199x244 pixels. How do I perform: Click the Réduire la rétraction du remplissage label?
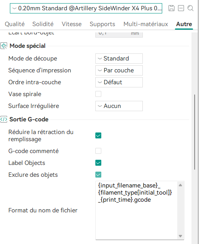pyautogui.click(x=41, y=136)
